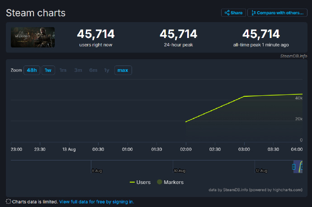The width and height of the screenshot is (312, 207).
Task: Click the 40k axis value
Action: coord(299,98)
